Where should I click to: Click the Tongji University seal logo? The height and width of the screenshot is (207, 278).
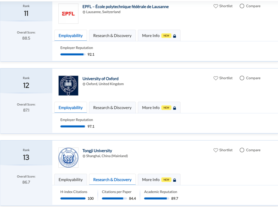tap(68, 158)
